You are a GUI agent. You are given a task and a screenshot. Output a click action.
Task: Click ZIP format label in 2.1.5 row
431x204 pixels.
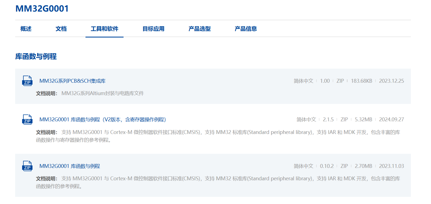344,120
